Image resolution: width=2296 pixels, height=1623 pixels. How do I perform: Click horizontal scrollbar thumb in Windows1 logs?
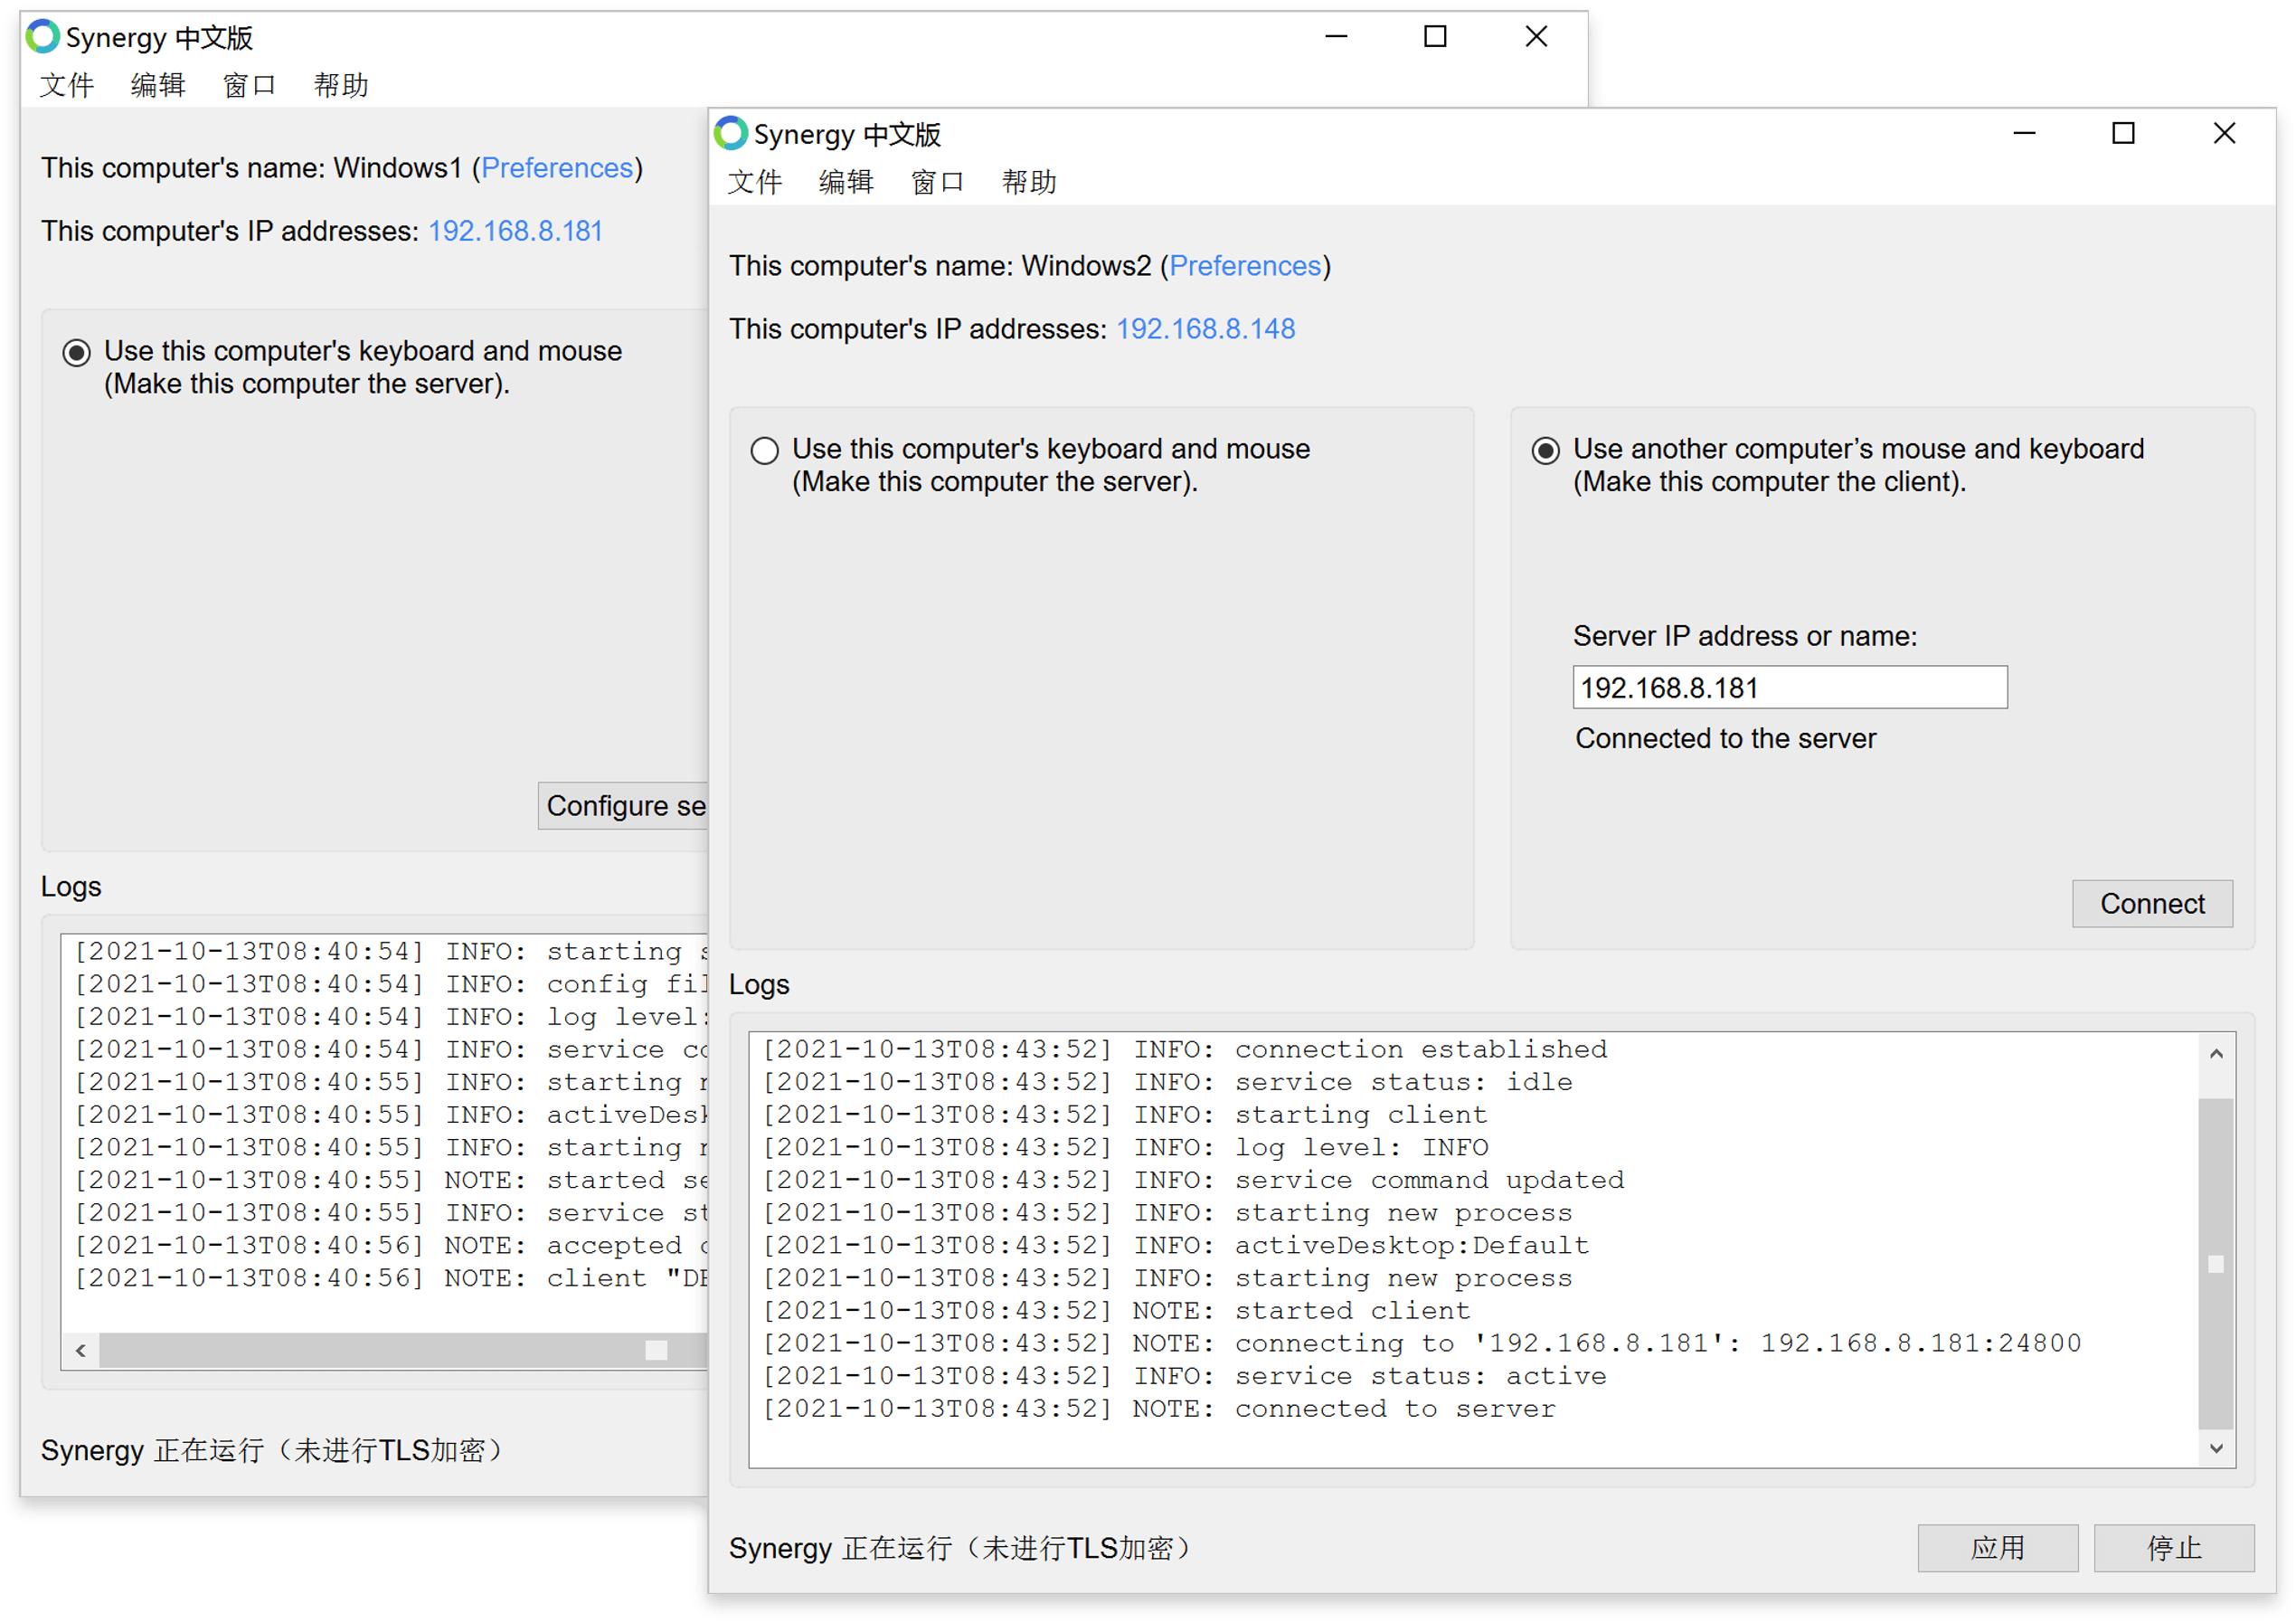[403, 1351]
